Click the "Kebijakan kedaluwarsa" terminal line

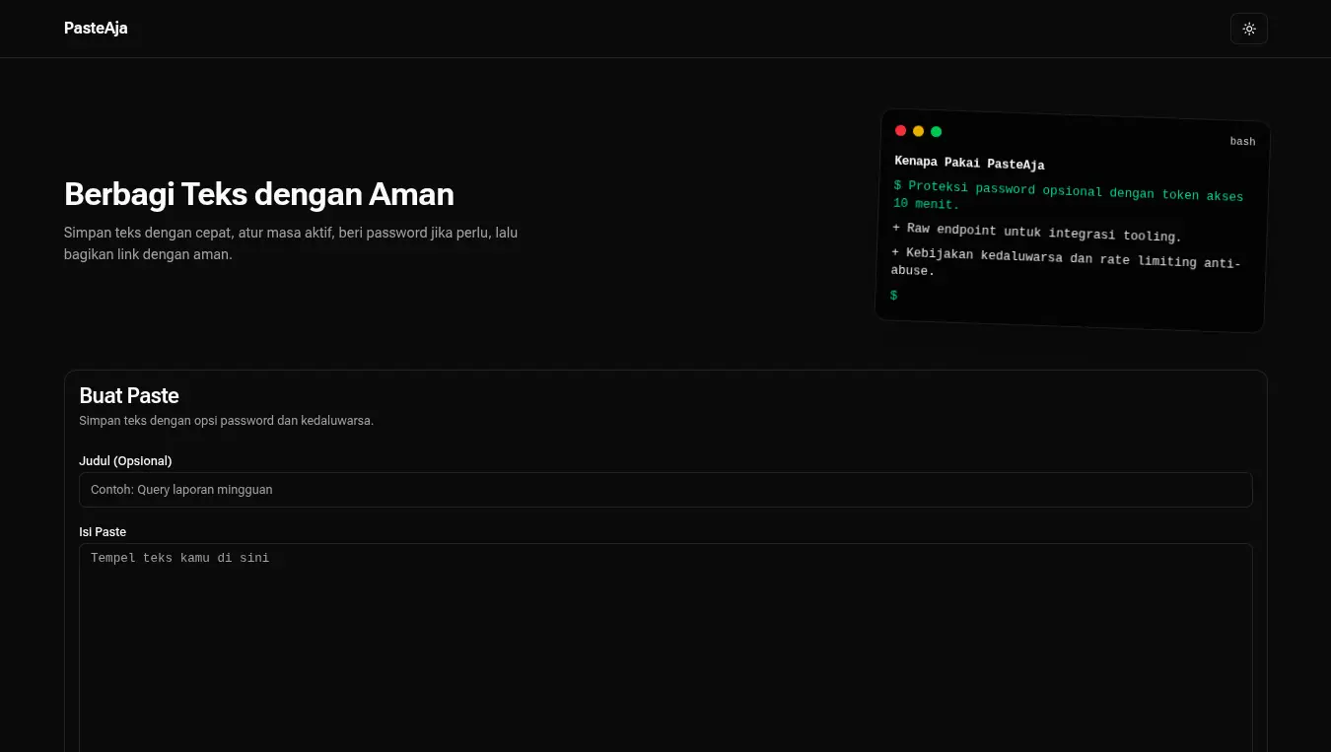[x=1065, y=258]
